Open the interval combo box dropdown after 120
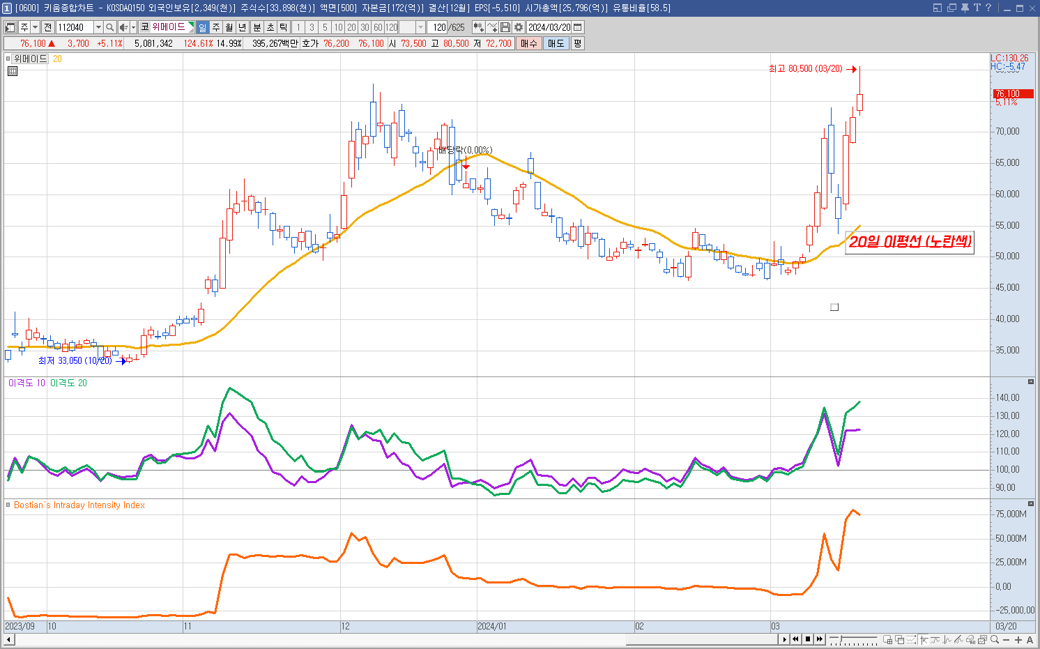This screenshot has width=1040, height=649. (x=420, y=27)
